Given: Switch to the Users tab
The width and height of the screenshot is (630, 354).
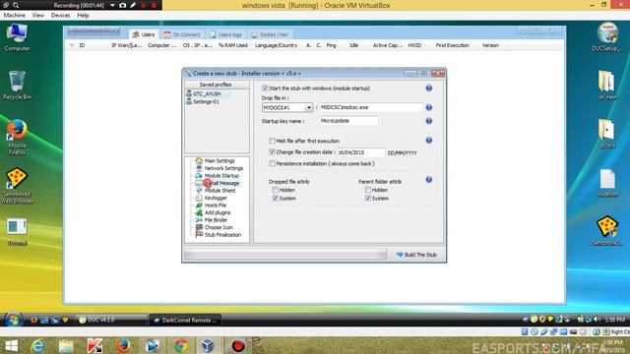Looking at the screenshot, I should [144, 34].
